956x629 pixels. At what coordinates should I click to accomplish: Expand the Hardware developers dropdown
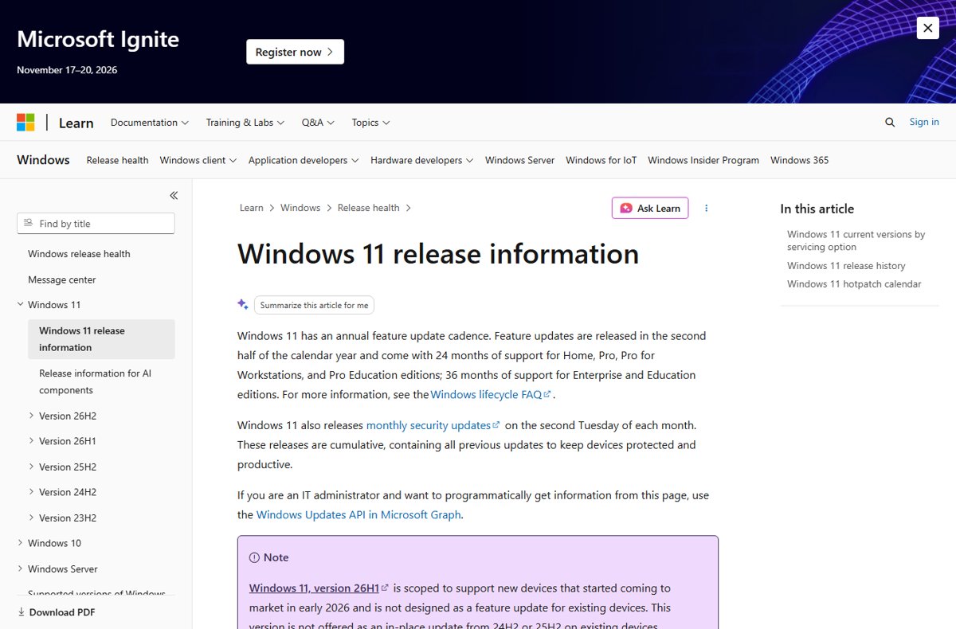tap(421, 160)
